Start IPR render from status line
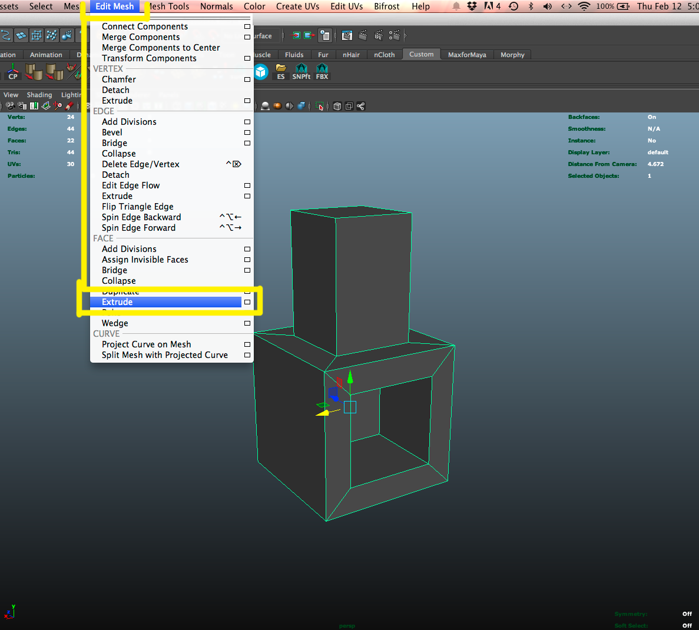Image resolution: width=699 pixels, height=630 pixels. pos(379,36)
